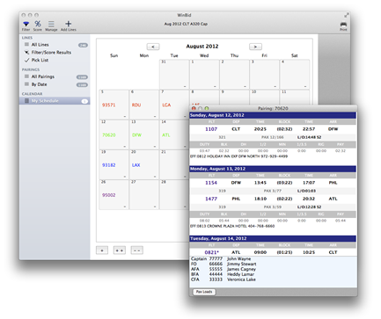Click the double plus button below calendar
Viewport: 381px width, 319px height.
click(x=120, y=250)
